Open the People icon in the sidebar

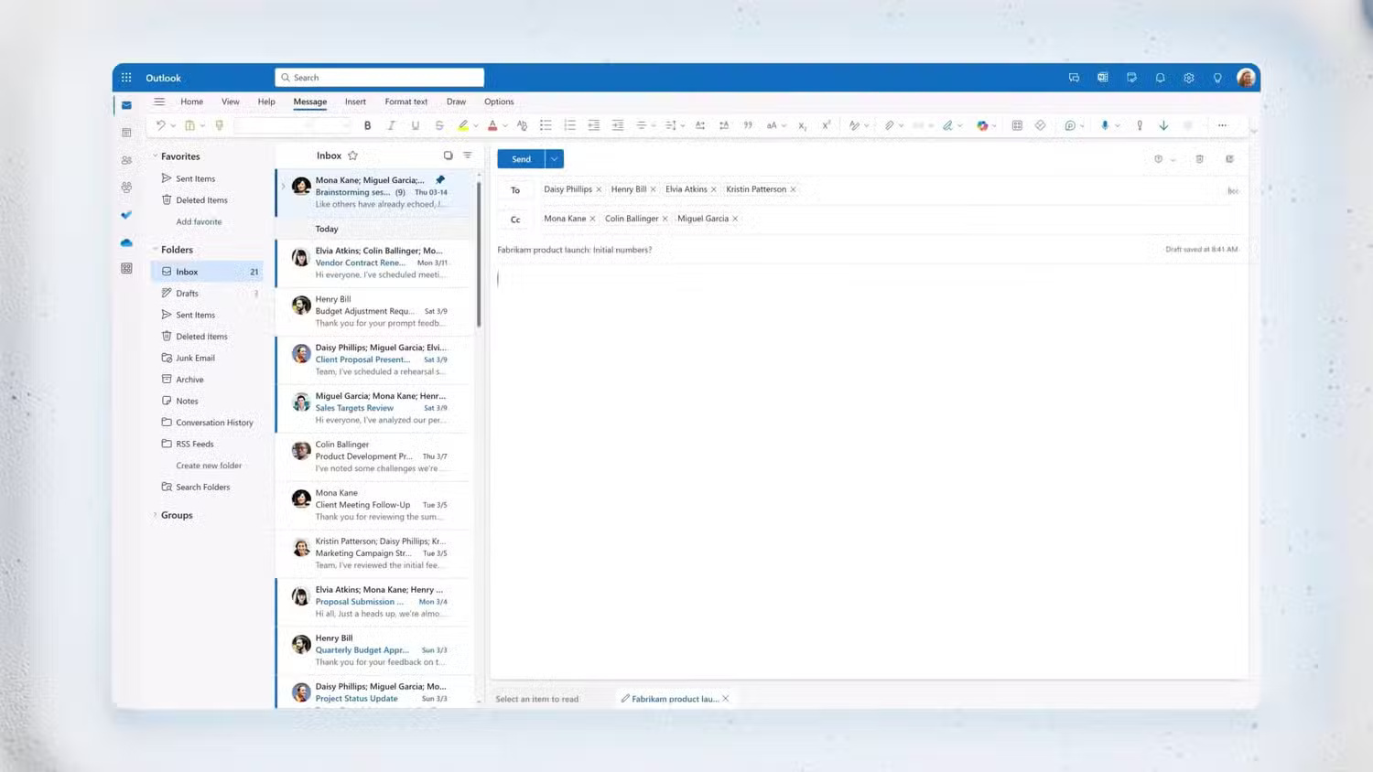126,160
